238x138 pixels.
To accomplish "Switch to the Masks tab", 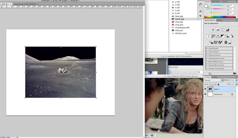I will (x=220, y=20).
